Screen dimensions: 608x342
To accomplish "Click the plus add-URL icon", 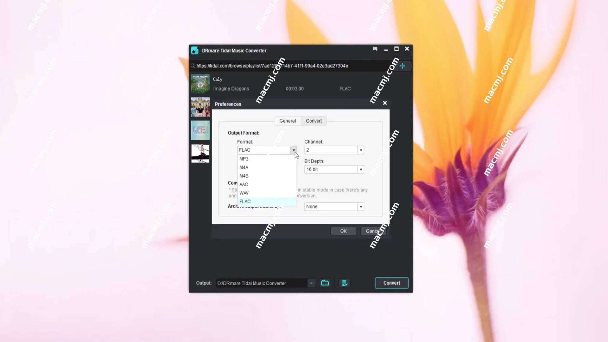I will click(402, 66).
